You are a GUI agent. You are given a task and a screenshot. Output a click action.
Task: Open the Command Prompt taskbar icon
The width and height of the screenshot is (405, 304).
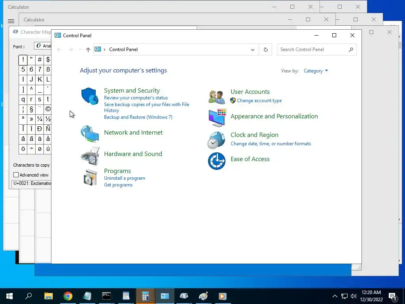pos(106,296)
